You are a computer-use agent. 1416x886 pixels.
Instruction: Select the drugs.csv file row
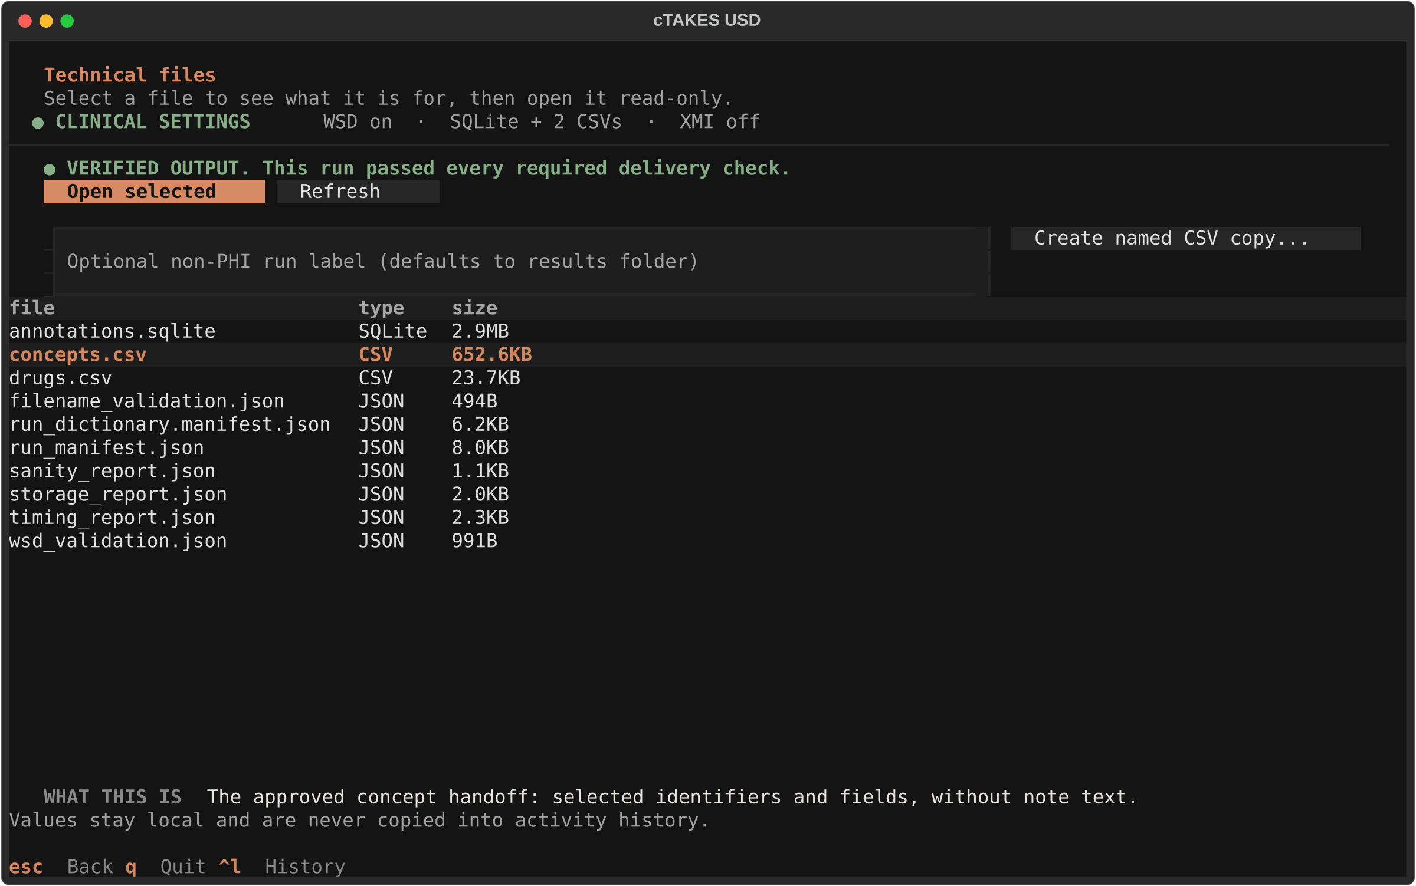pyautogui.click(x=707, y=378)
